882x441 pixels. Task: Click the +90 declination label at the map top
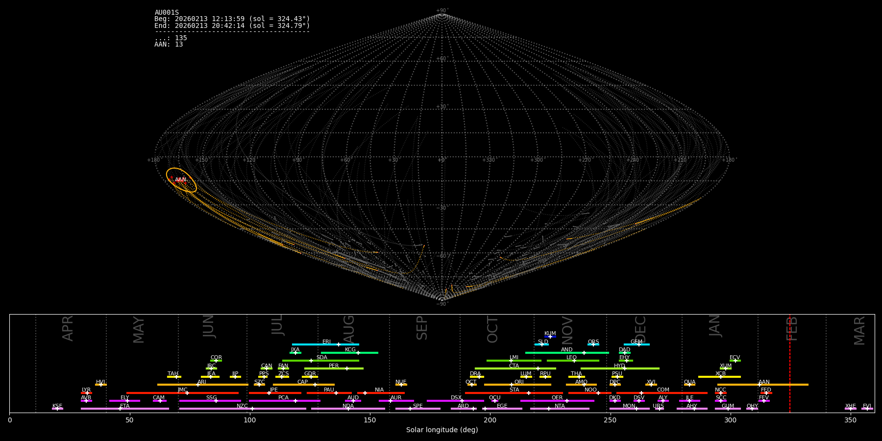[x=441, y=11]
